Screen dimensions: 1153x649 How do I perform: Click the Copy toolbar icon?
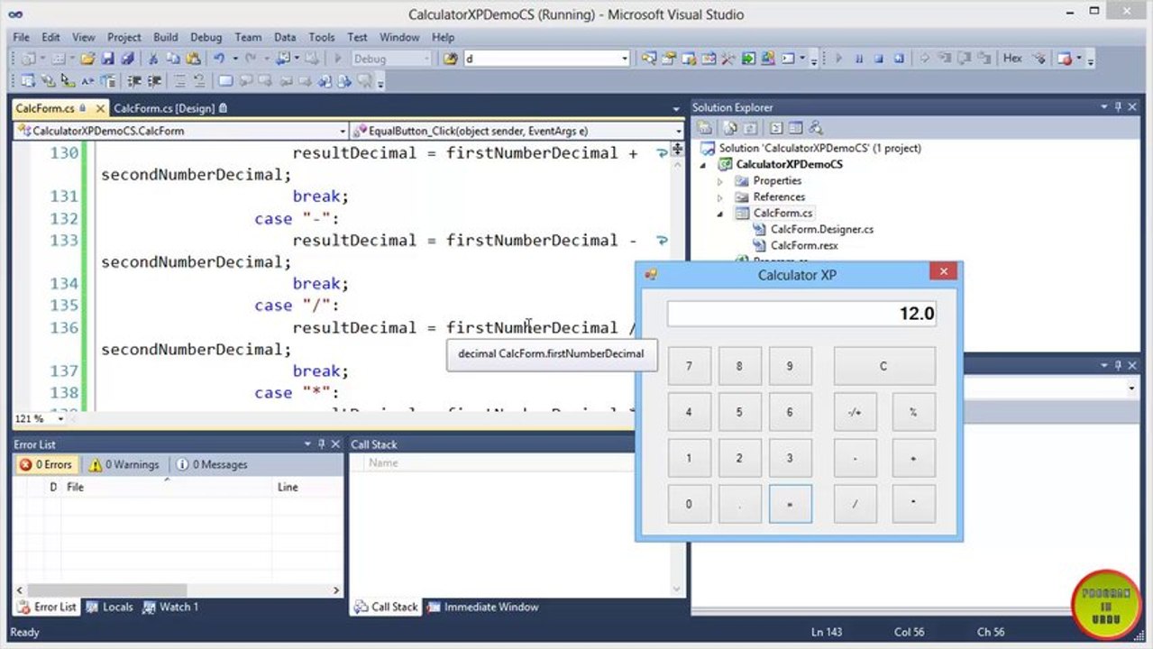click(x=172, y=59)
